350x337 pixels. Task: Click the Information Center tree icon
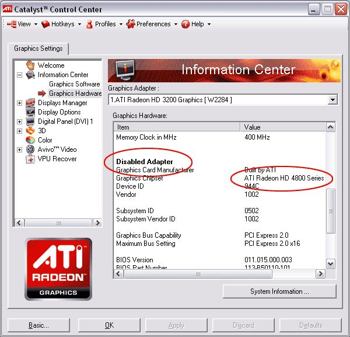(30, 75)
